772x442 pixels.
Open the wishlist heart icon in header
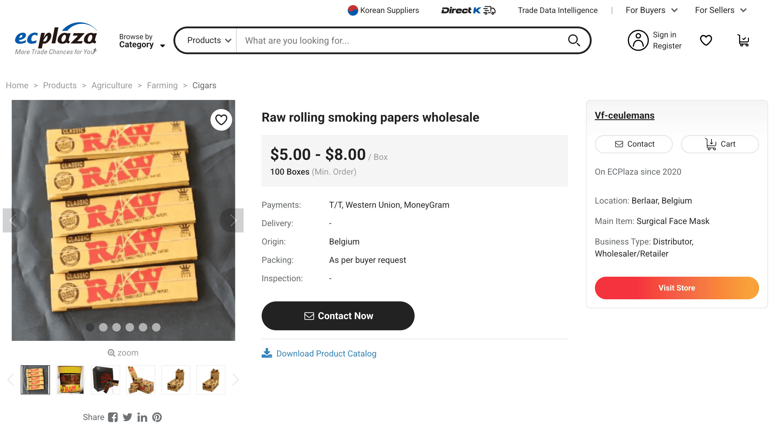point(705,40)
